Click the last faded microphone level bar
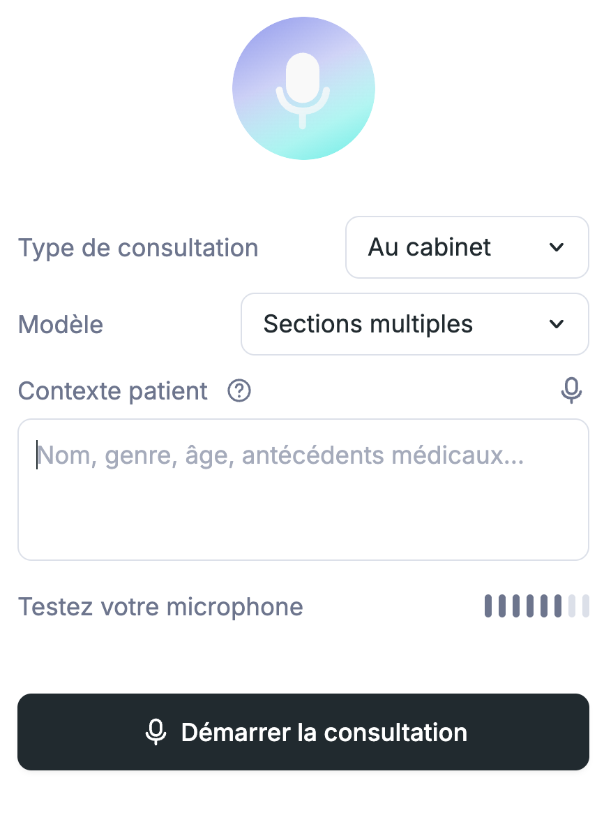This screenshot has width=604, height=813. (585, 606)
